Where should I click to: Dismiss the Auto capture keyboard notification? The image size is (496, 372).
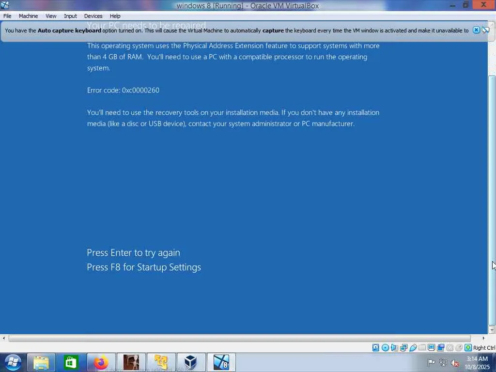point(476,30)
